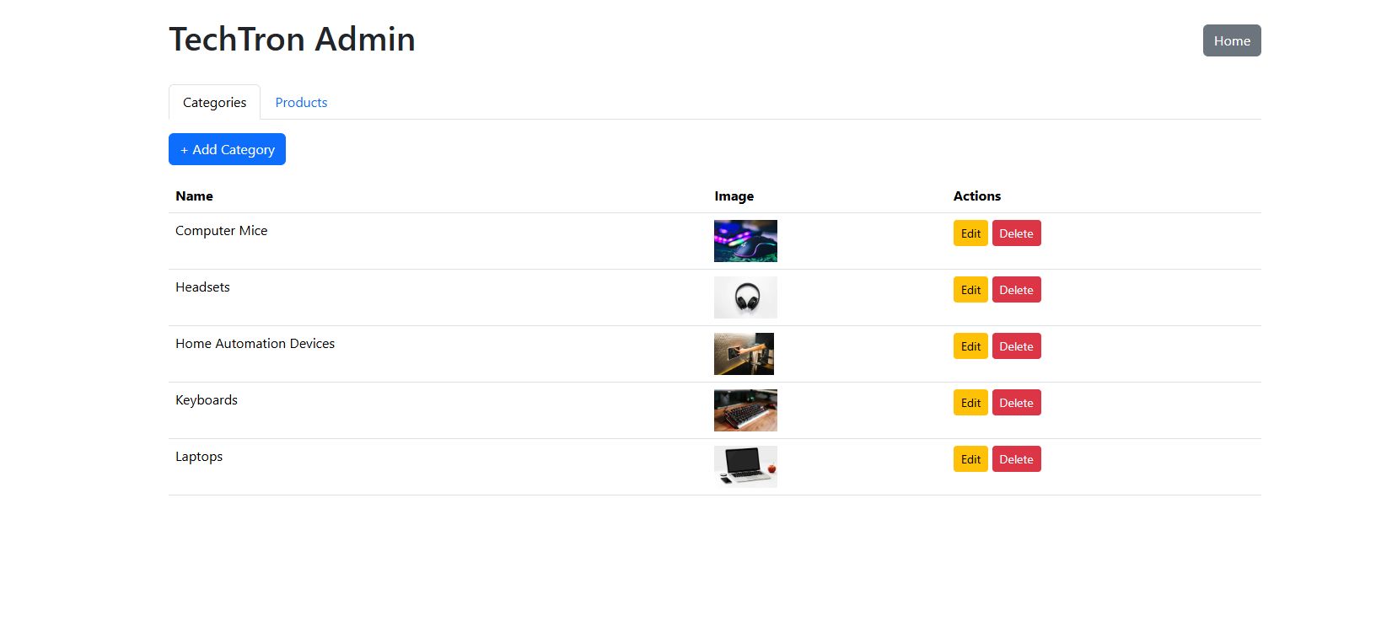1376x632 pixels.
Task: Click the TechTron Admin heading
Action: [x=292, y=40]
